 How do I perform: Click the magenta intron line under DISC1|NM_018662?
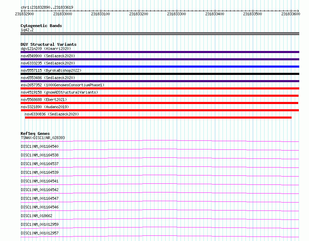pyautogui.click(x=160, y=218)
